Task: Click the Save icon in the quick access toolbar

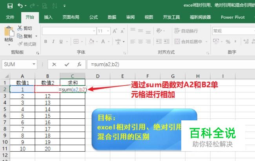Action: (x=10, y=6)
